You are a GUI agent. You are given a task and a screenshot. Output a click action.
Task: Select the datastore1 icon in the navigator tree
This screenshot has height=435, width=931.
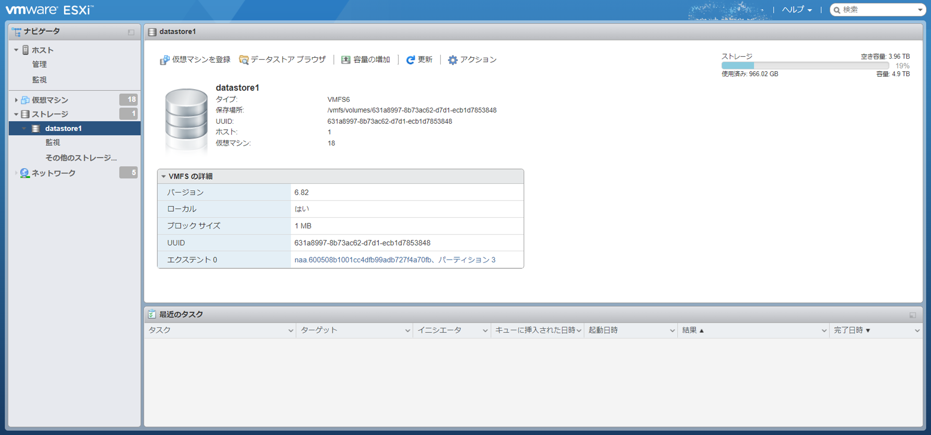(x=36, y=128)
